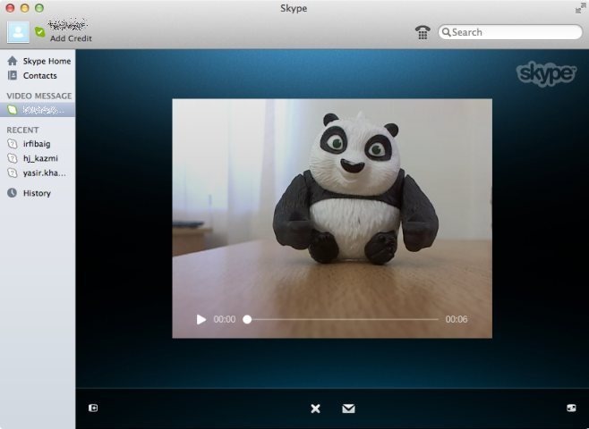Open History
589x429 pixels.
38,193
